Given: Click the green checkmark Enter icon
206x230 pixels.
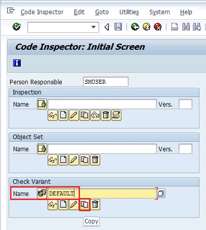Looking at the screenshot, I should pyautogui.click(x=17, y=26).
